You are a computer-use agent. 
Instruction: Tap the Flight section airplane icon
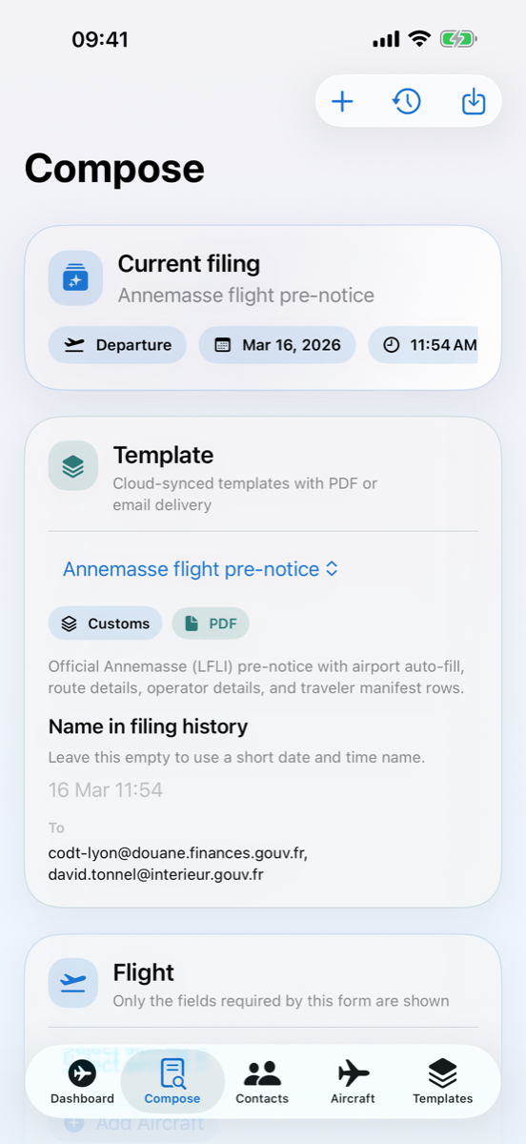[73, 983]
